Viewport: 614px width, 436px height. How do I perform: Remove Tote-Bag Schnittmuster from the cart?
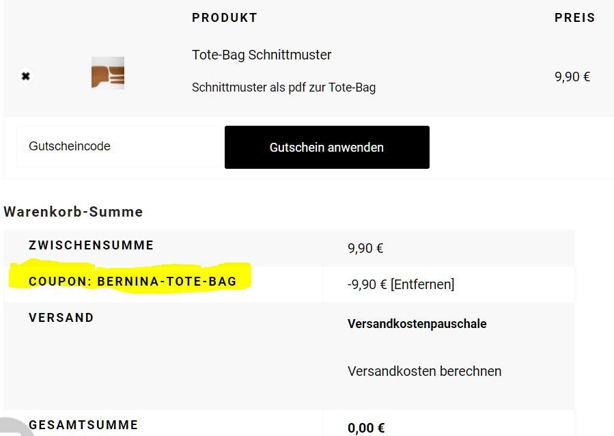click(25, 76)
